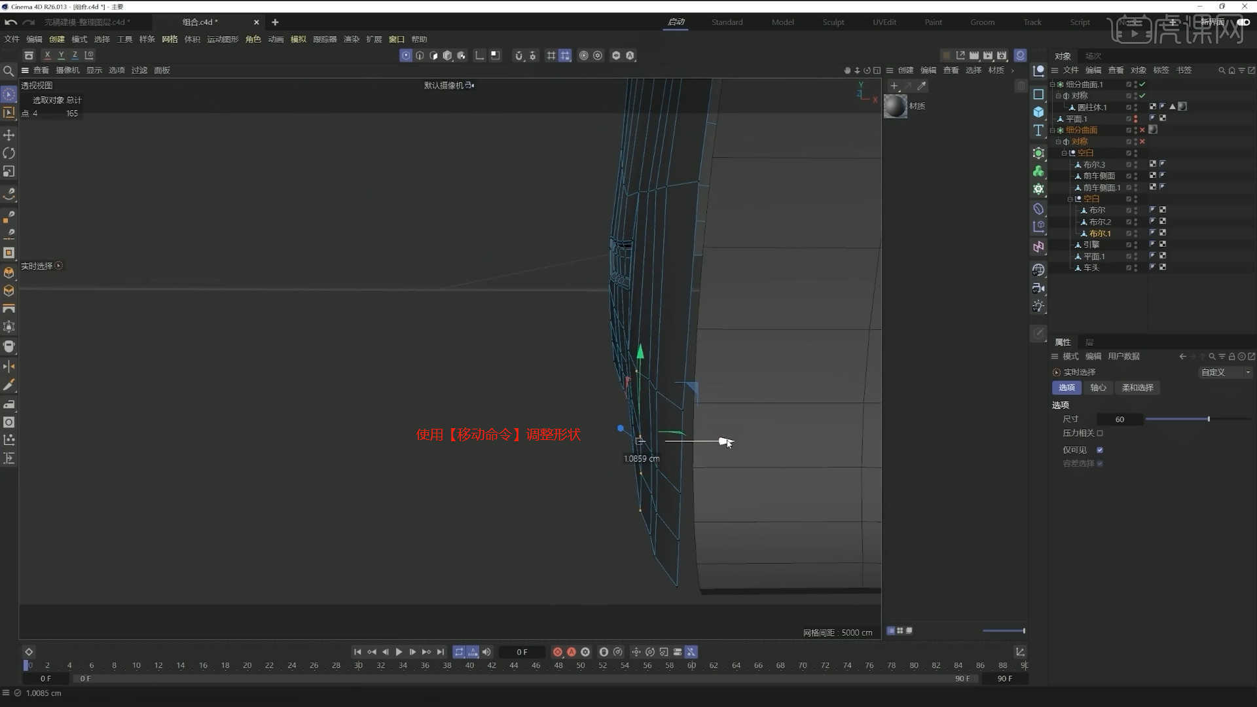Collapse first 空白 null group
Viewport: 1257px width, 707px height.
pos(1064,153)
